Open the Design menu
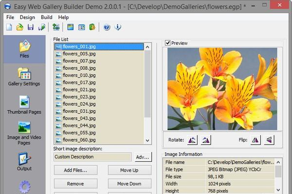 pos(27,18)
